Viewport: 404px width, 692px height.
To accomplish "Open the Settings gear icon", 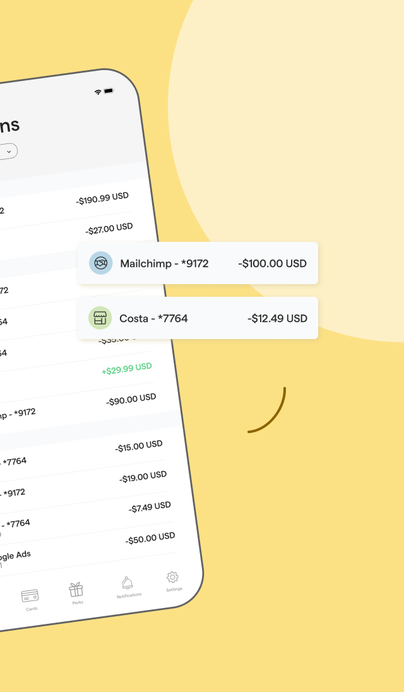I will click(172, 577).
